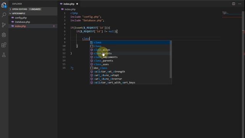Open the Testing flask view
The image size is (245, 138).
pos(4,55)
